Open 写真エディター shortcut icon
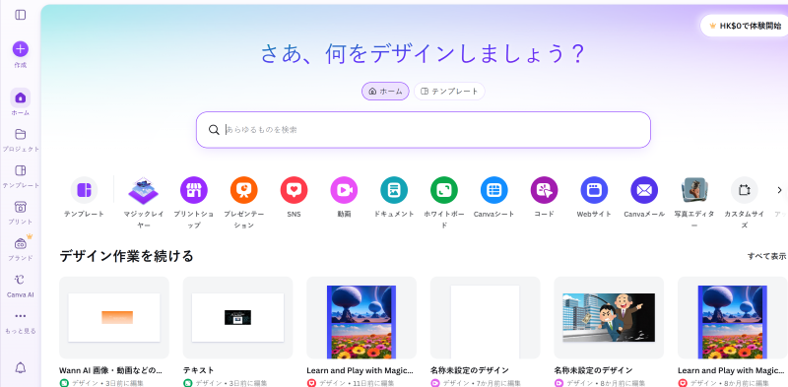The height and width of the screenshot is (387, 788). (x=694, y=190)
